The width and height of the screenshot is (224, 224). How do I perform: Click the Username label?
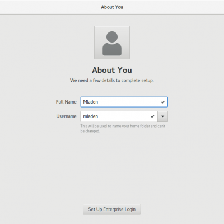click(x=67, y=116)
